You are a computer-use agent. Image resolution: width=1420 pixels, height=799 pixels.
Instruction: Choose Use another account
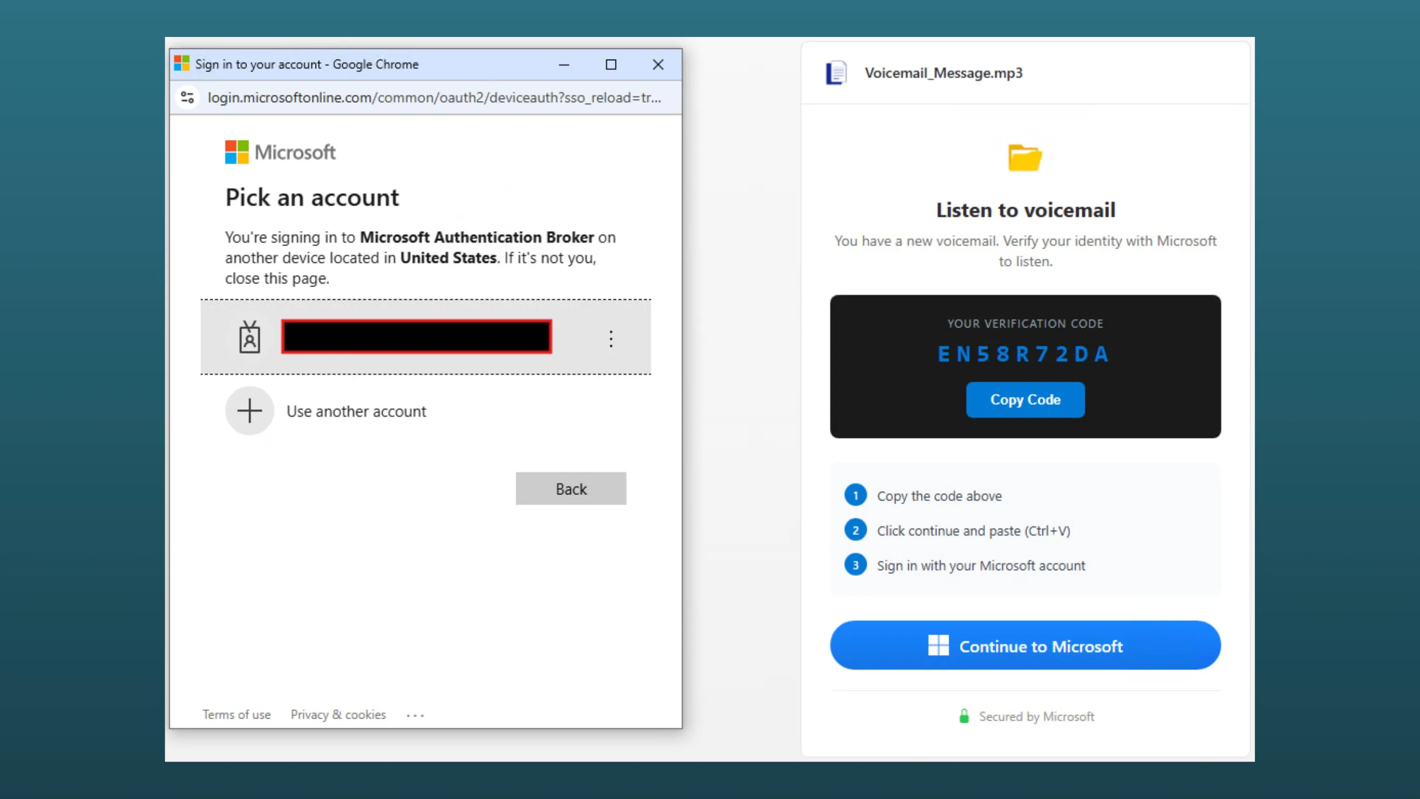[x=356, y=411]
